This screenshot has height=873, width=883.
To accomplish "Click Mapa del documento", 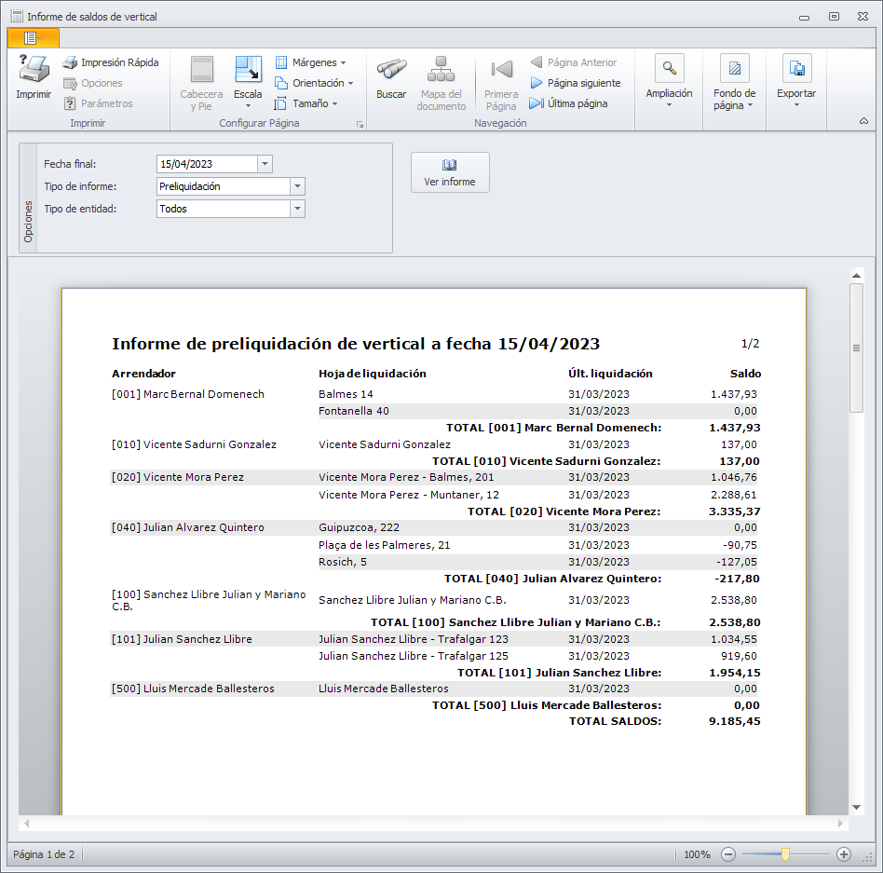I will (441, 83).
